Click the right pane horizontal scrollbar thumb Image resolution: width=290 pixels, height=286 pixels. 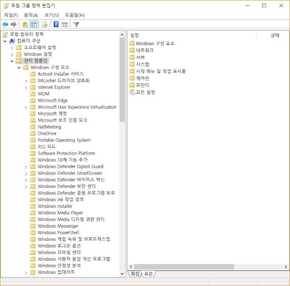pos(184,267)
